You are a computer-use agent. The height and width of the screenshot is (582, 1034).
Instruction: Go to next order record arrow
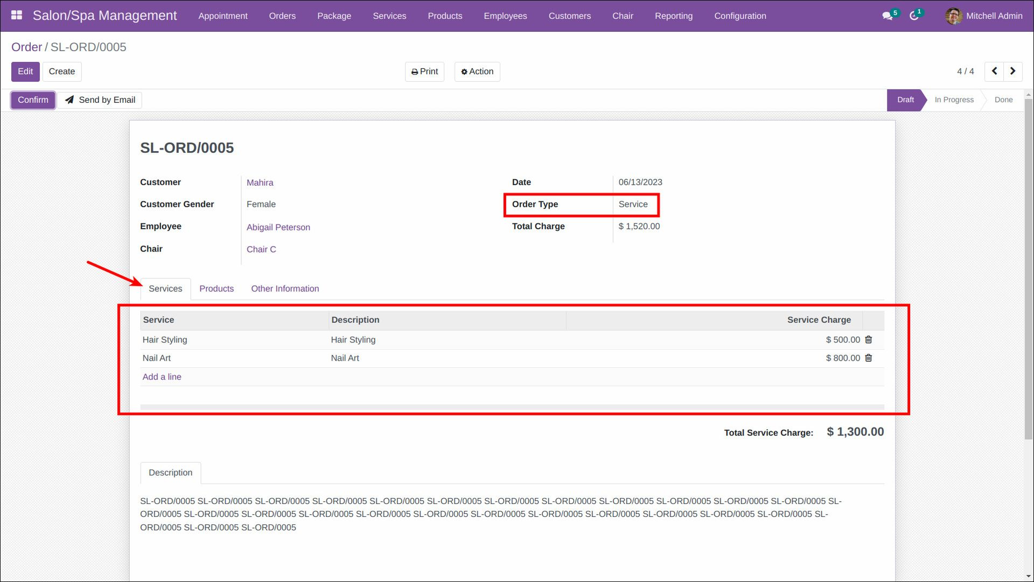(x=1013, y=72)
